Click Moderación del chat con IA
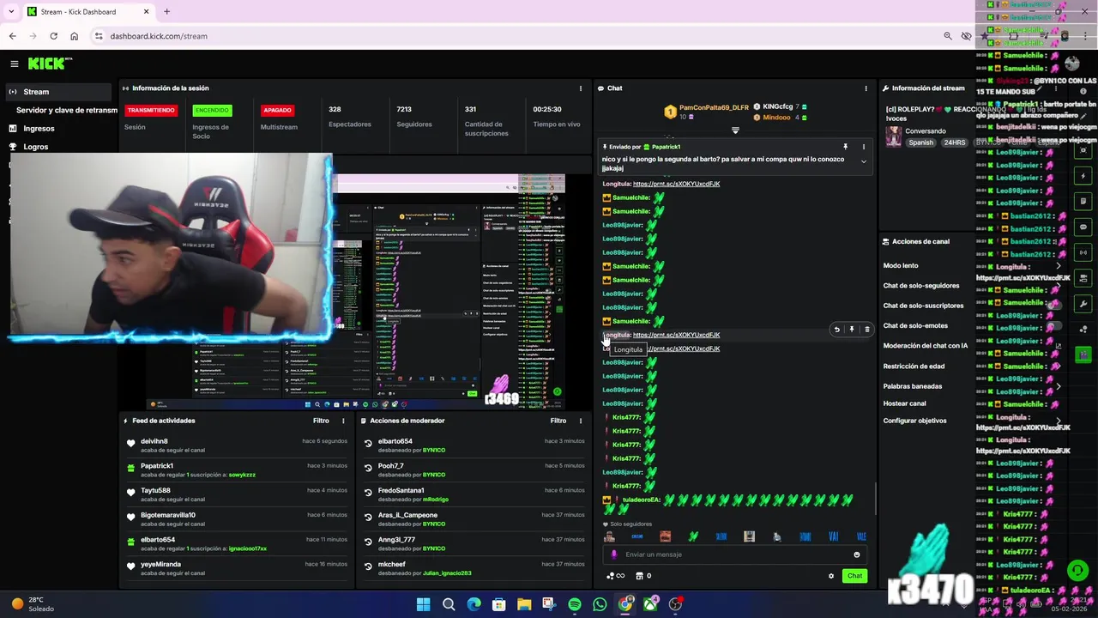This screenshot has width=1098, height=618. 926,346
